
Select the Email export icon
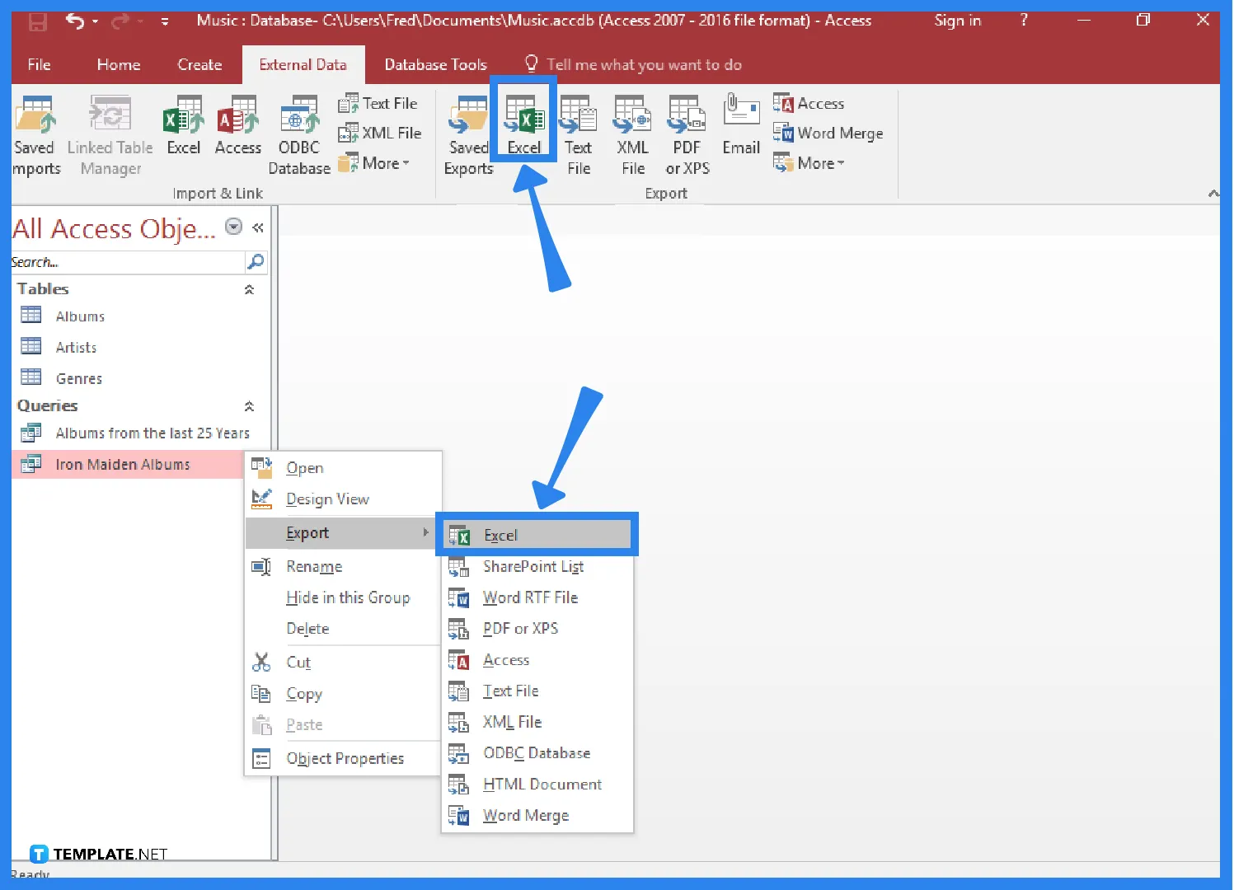(740, 132)
